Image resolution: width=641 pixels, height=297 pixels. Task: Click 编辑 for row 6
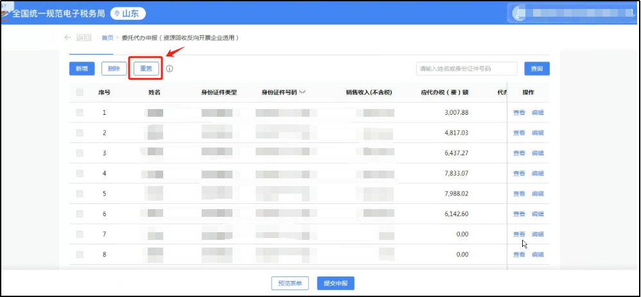(x=538, y=214)
